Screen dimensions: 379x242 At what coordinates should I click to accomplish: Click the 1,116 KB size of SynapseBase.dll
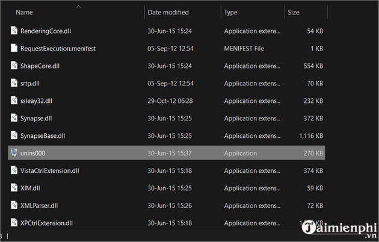[x=311, y=136]
